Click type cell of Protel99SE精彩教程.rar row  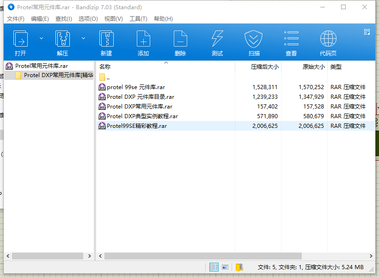click(348, 126)
